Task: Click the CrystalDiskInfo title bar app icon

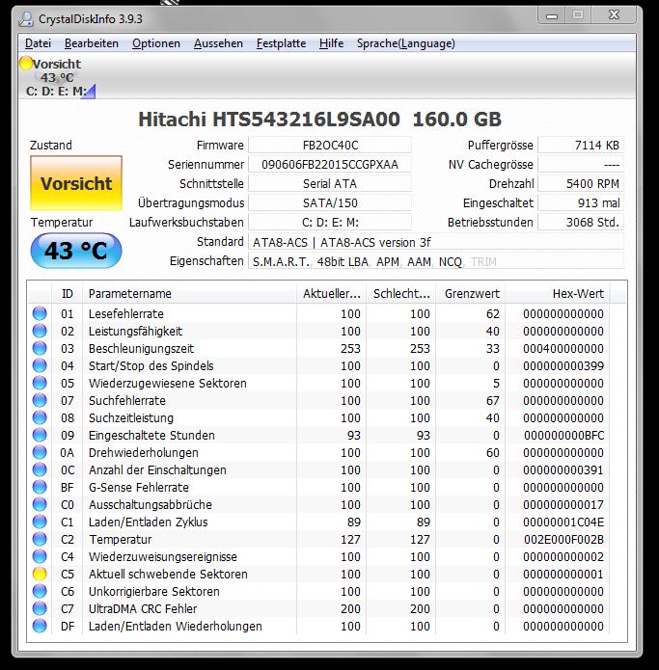Action: (x=26, y=19)
